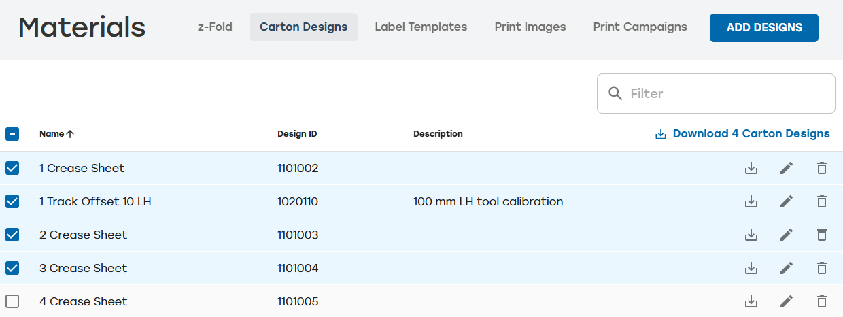Edit the 3 Crease Sheet design

click(x=787, y=268)
